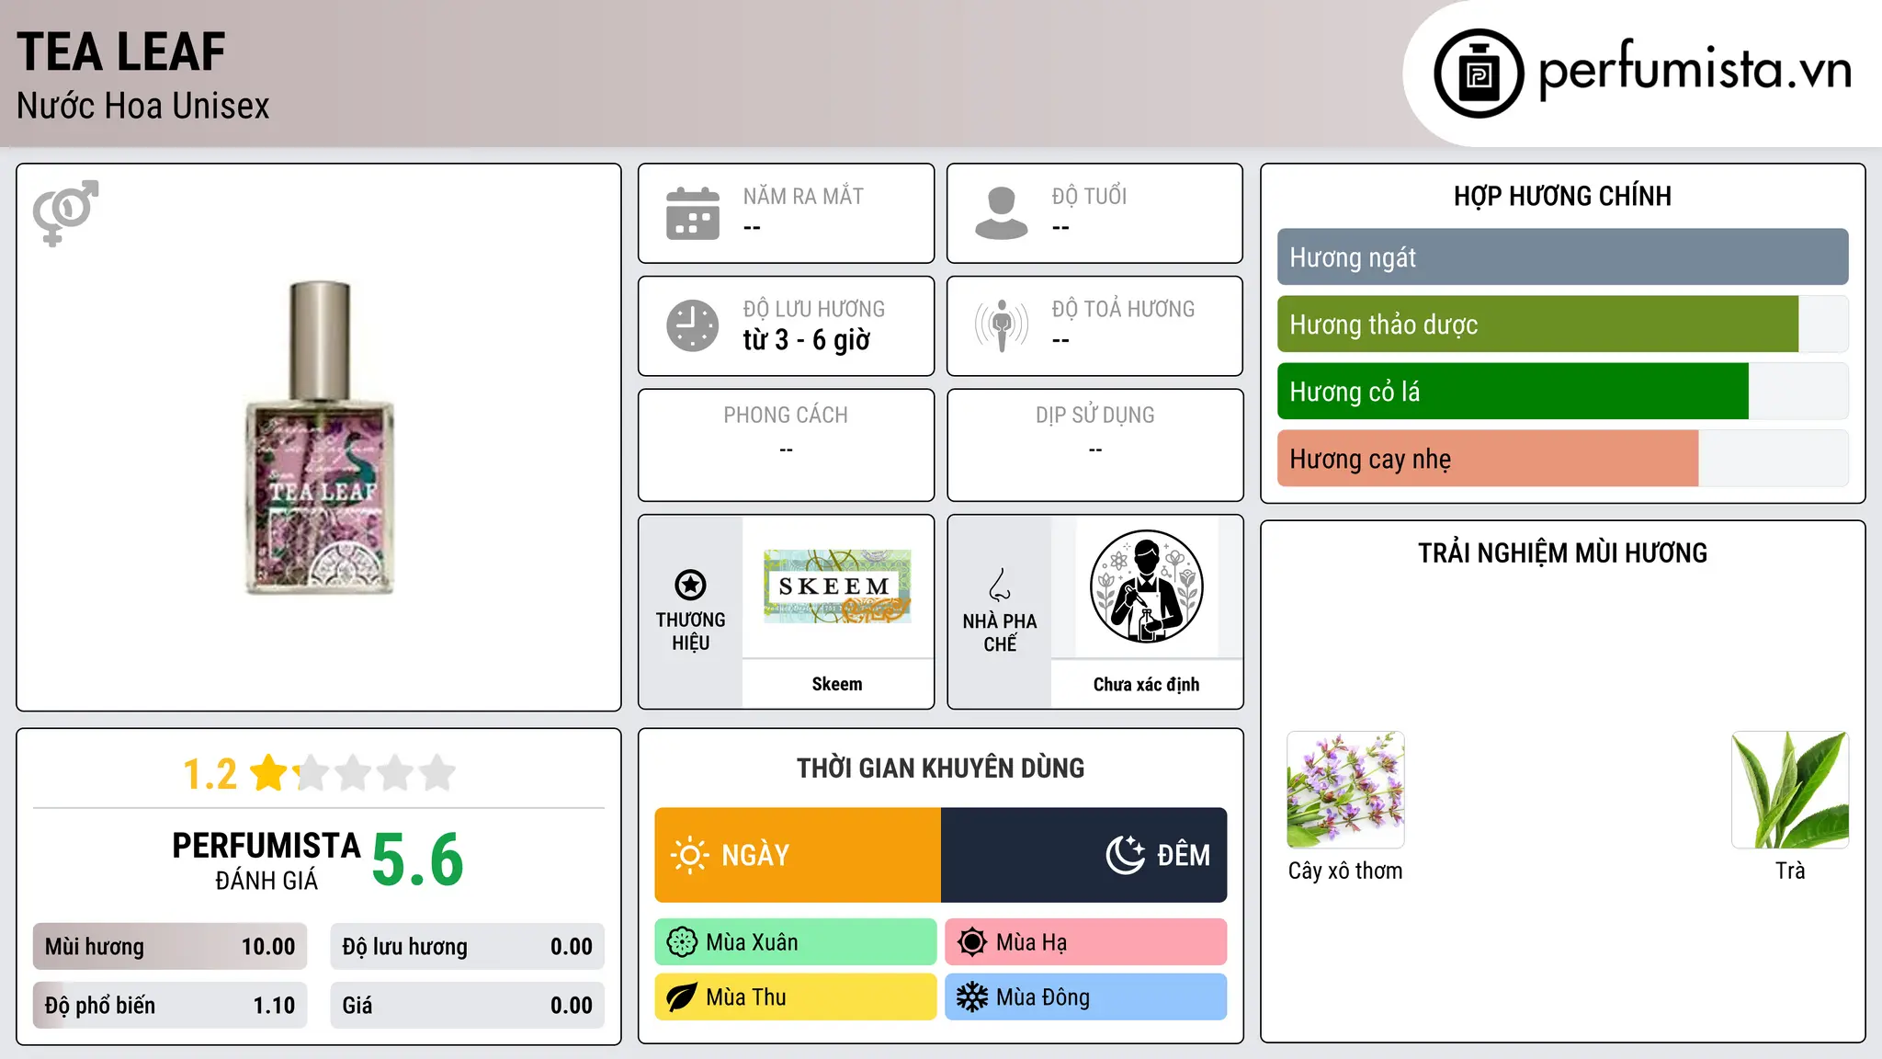Screen dimensions: 1882x1059
Task: Click the Thời gian khuyên dùng heading
Action: coord(941,768)
